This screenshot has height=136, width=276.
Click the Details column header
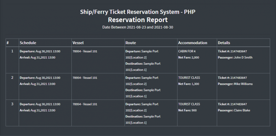coord(244,43)
